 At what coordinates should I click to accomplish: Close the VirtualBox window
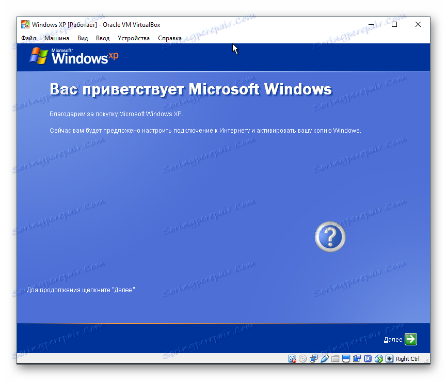(x=418, y=25)
